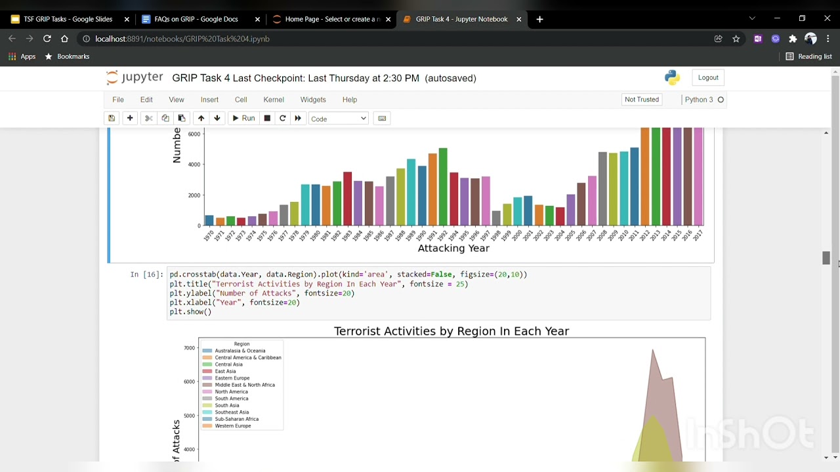840x472 pixels.
Task: Click the Sub-Saharan Africa legend entry
Action: [x=230, y=419]
